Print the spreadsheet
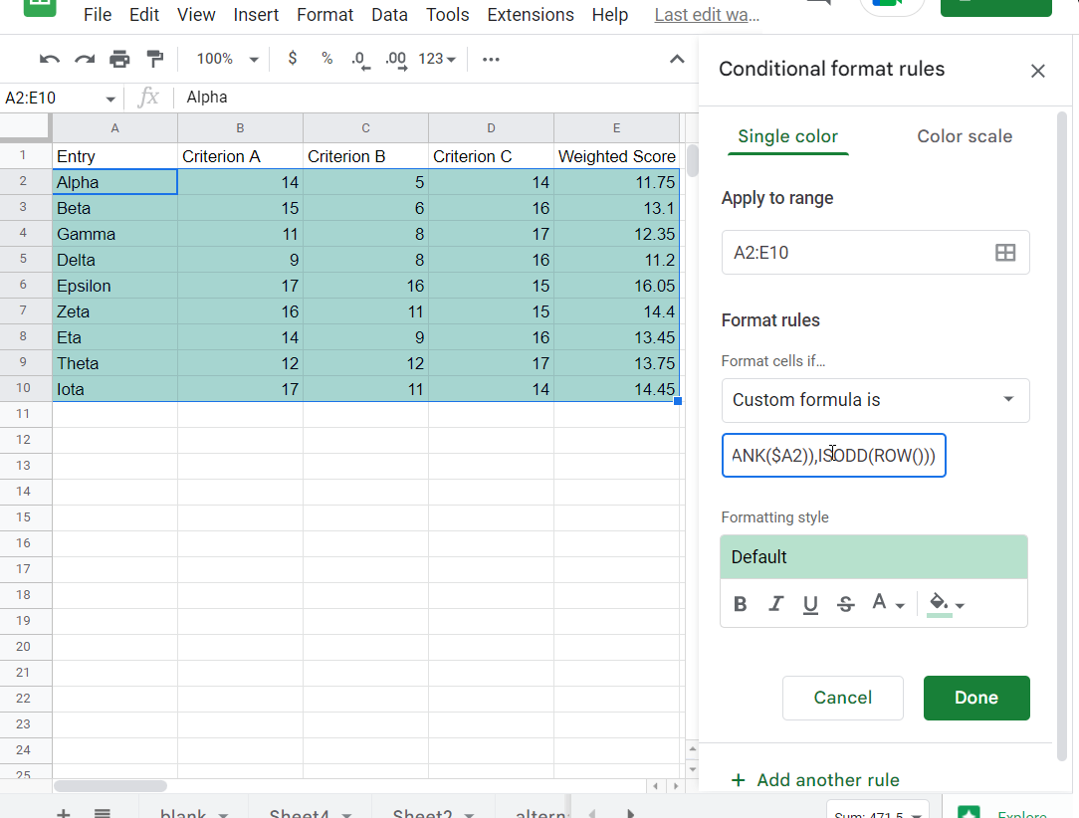The width and height of the screenshot is (1079, 818). [x=119, y=59]
